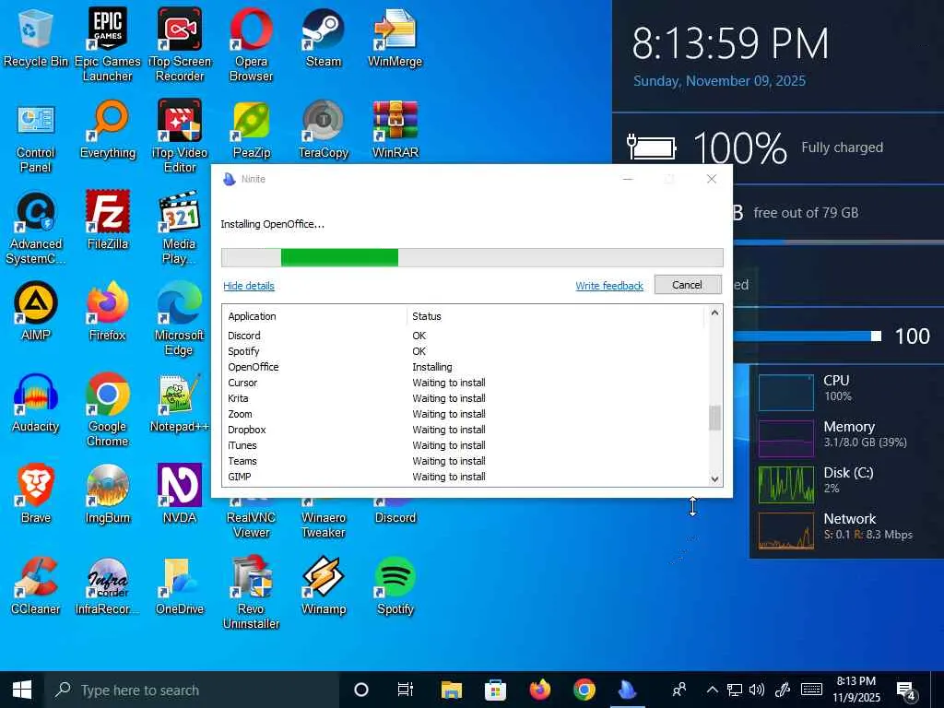The image size is (944, 708).
Task: Click Ninite list scroll down arrow
Action: tap(714, 479)
